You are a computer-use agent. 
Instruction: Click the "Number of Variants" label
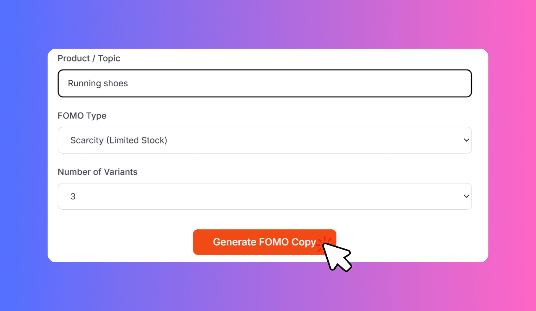97,172
